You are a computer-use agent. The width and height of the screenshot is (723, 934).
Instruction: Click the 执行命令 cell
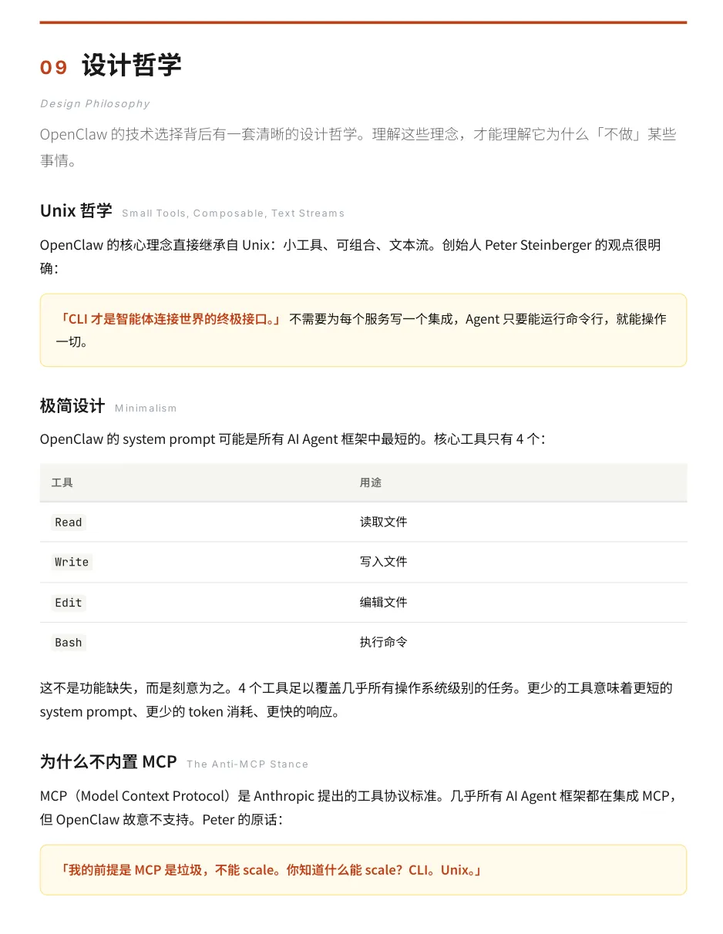click(383, 643)
